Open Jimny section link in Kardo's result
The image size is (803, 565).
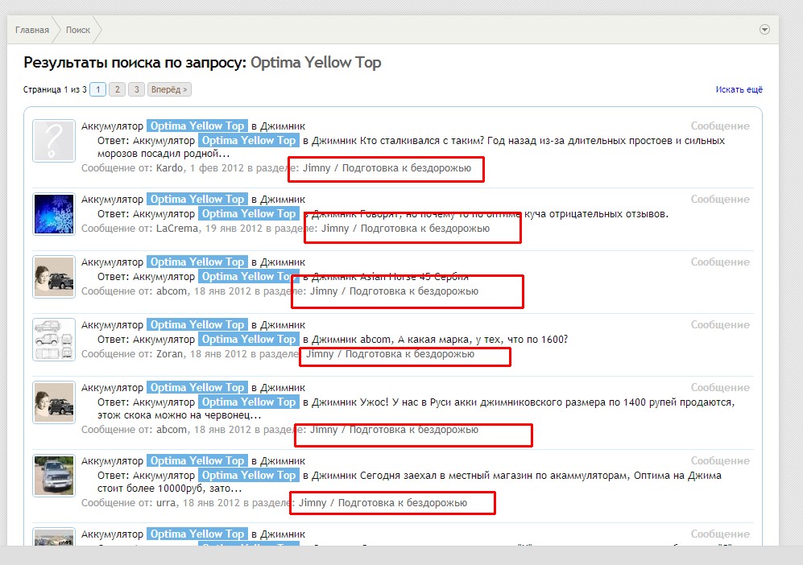(x=387, y=168)
